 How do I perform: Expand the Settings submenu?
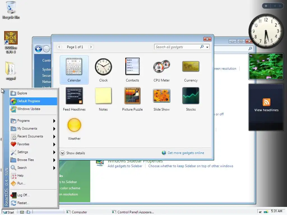tap(54, 152)
